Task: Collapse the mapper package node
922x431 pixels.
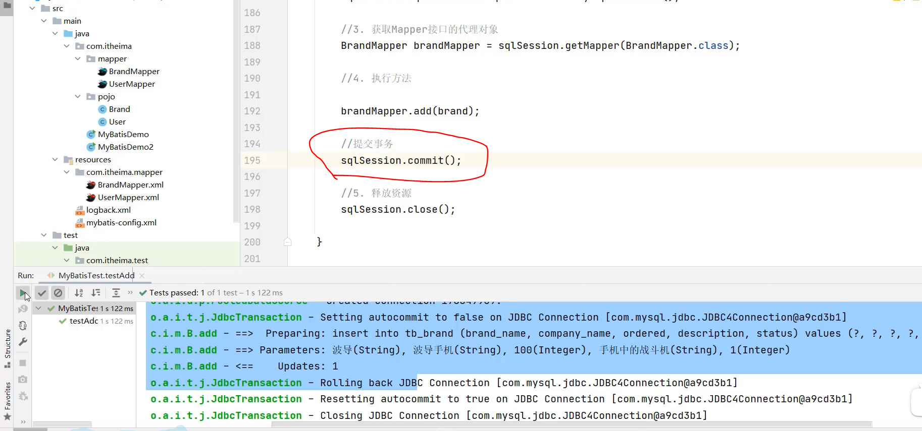Action: [x=78, y=58]
